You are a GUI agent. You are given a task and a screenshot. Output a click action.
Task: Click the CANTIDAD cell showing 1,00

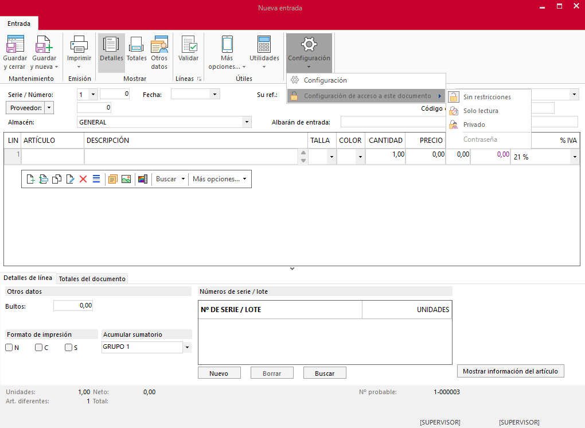pyautogui.click(x=385, y=157)
